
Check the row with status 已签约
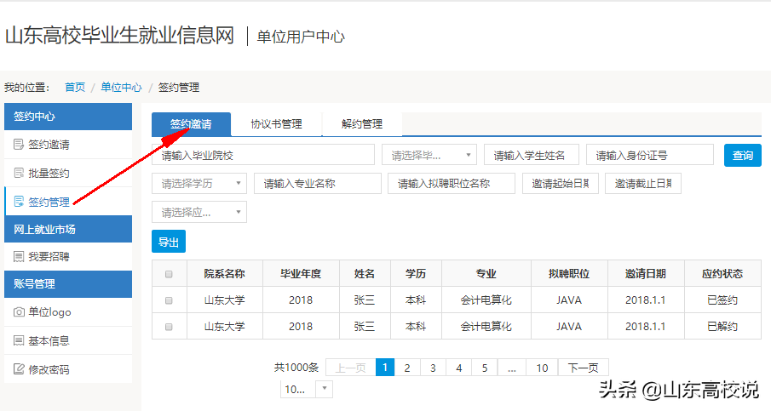[x=170, y=300]
